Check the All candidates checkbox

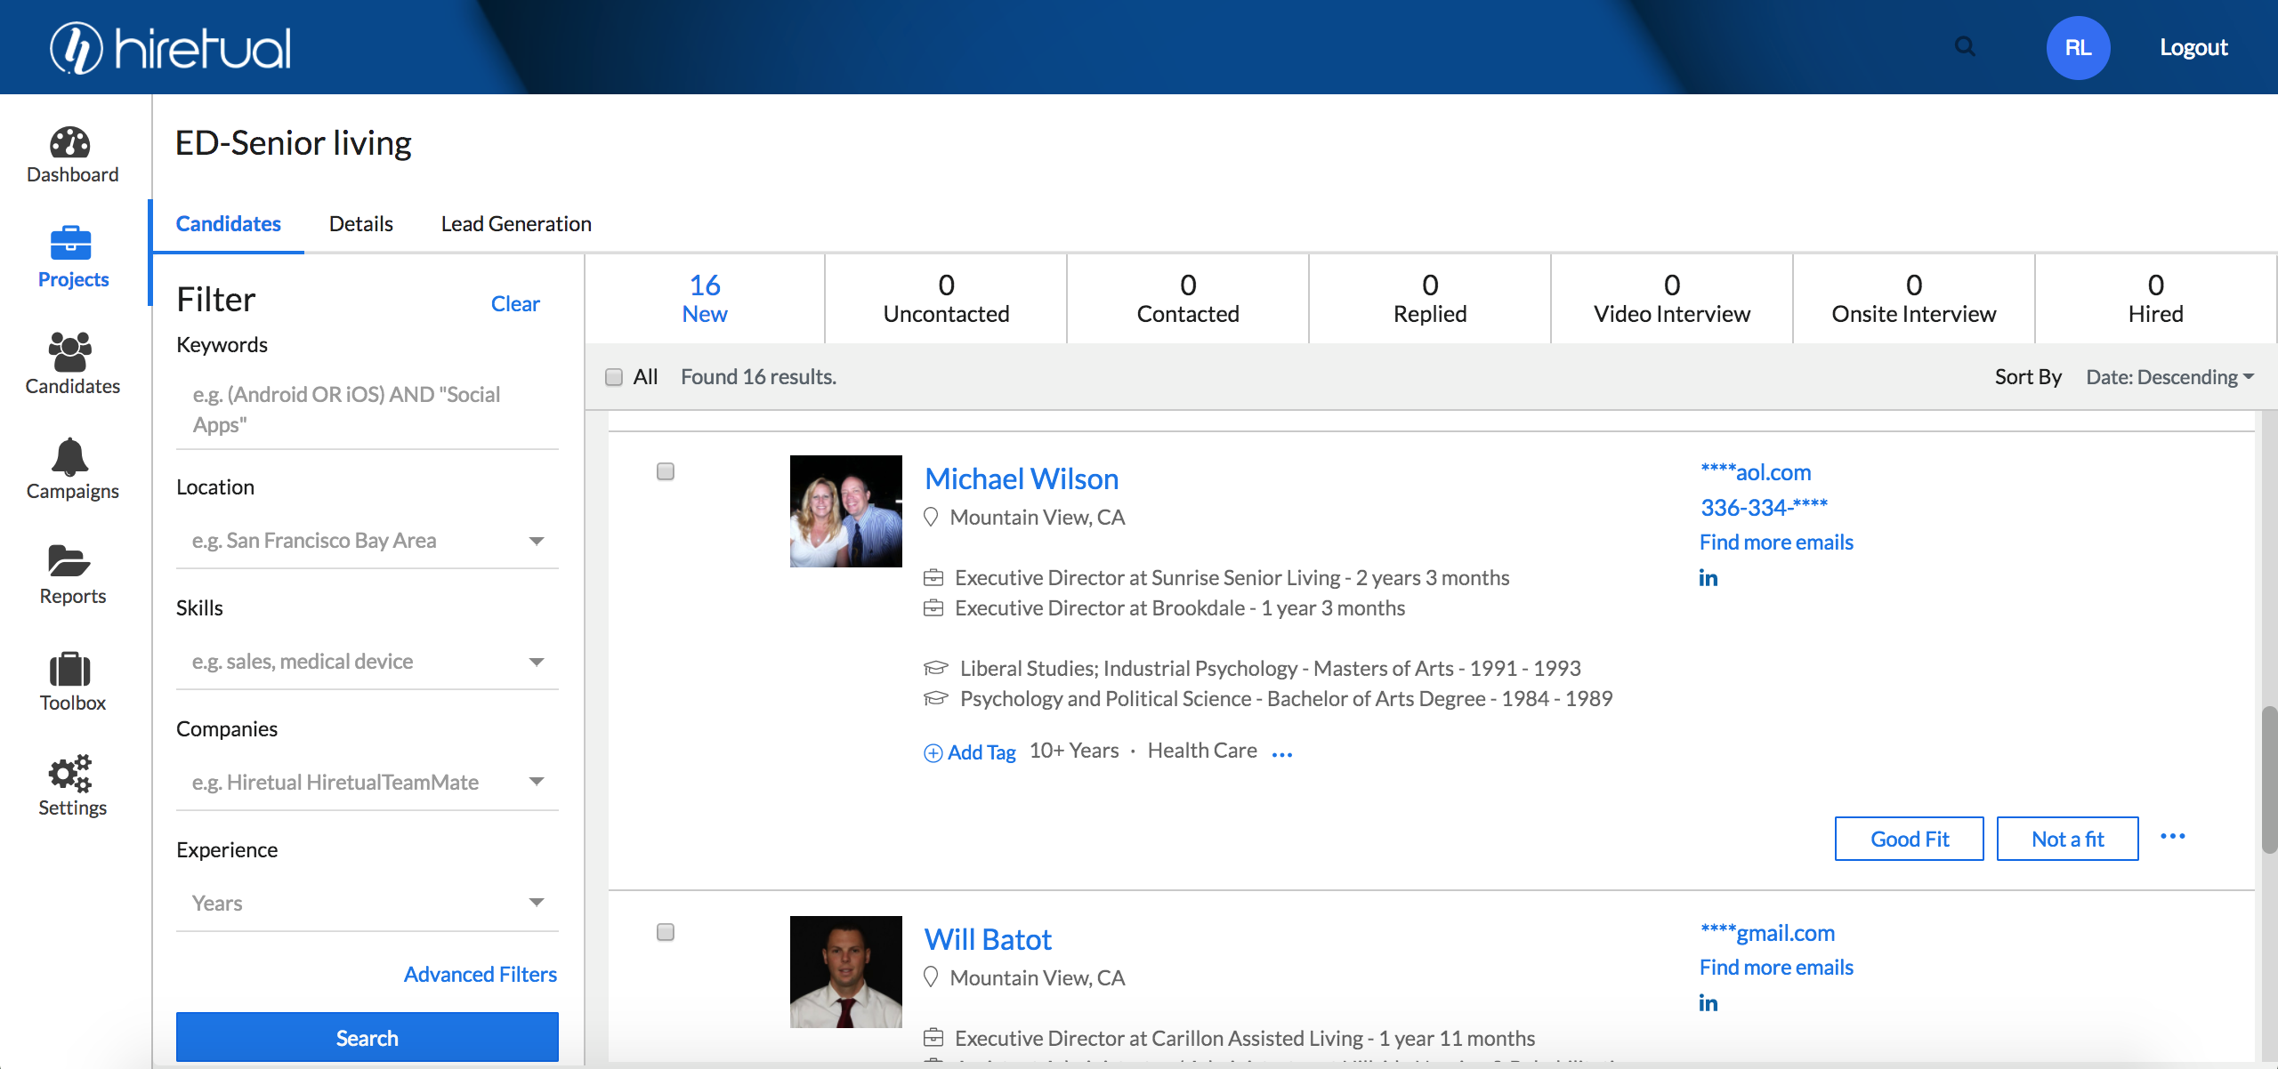[x=614, y=377]
